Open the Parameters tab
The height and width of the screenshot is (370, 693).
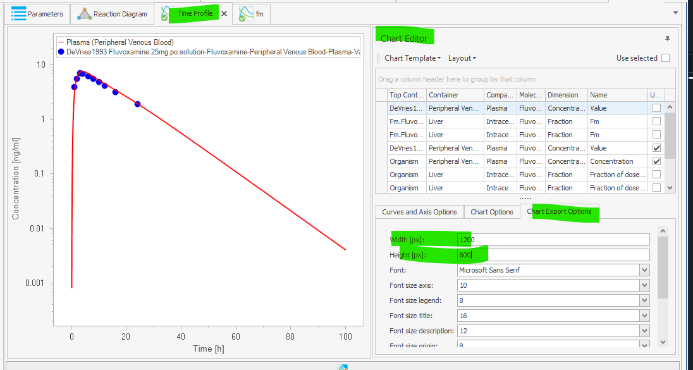pos(37,14)
